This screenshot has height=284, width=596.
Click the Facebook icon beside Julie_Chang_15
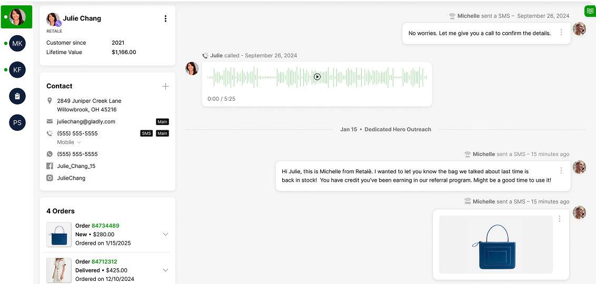click(x=49, y=166)
